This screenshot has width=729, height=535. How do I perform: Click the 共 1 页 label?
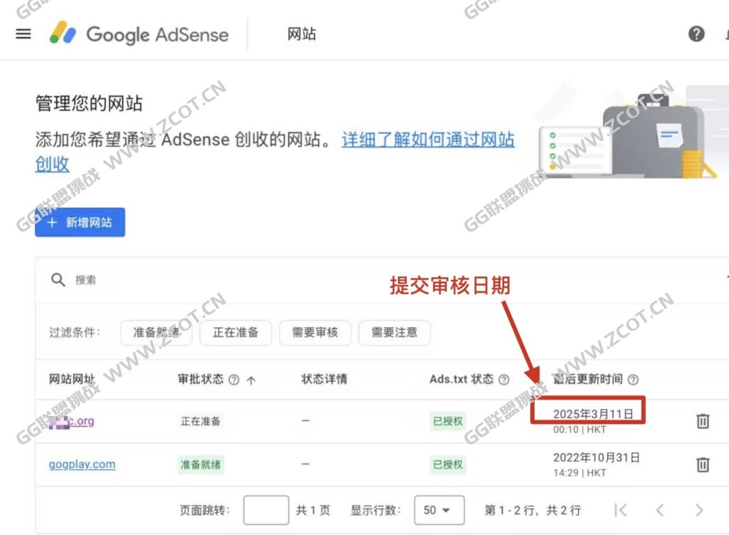pyautogui.click(x=313, y=510)
